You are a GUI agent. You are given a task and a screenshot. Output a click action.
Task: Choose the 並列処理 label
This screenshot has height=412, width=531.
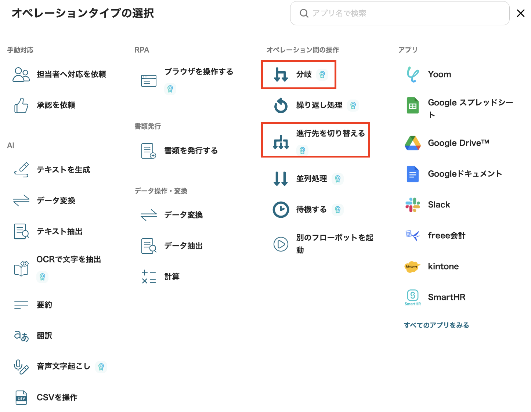[312, 179]
